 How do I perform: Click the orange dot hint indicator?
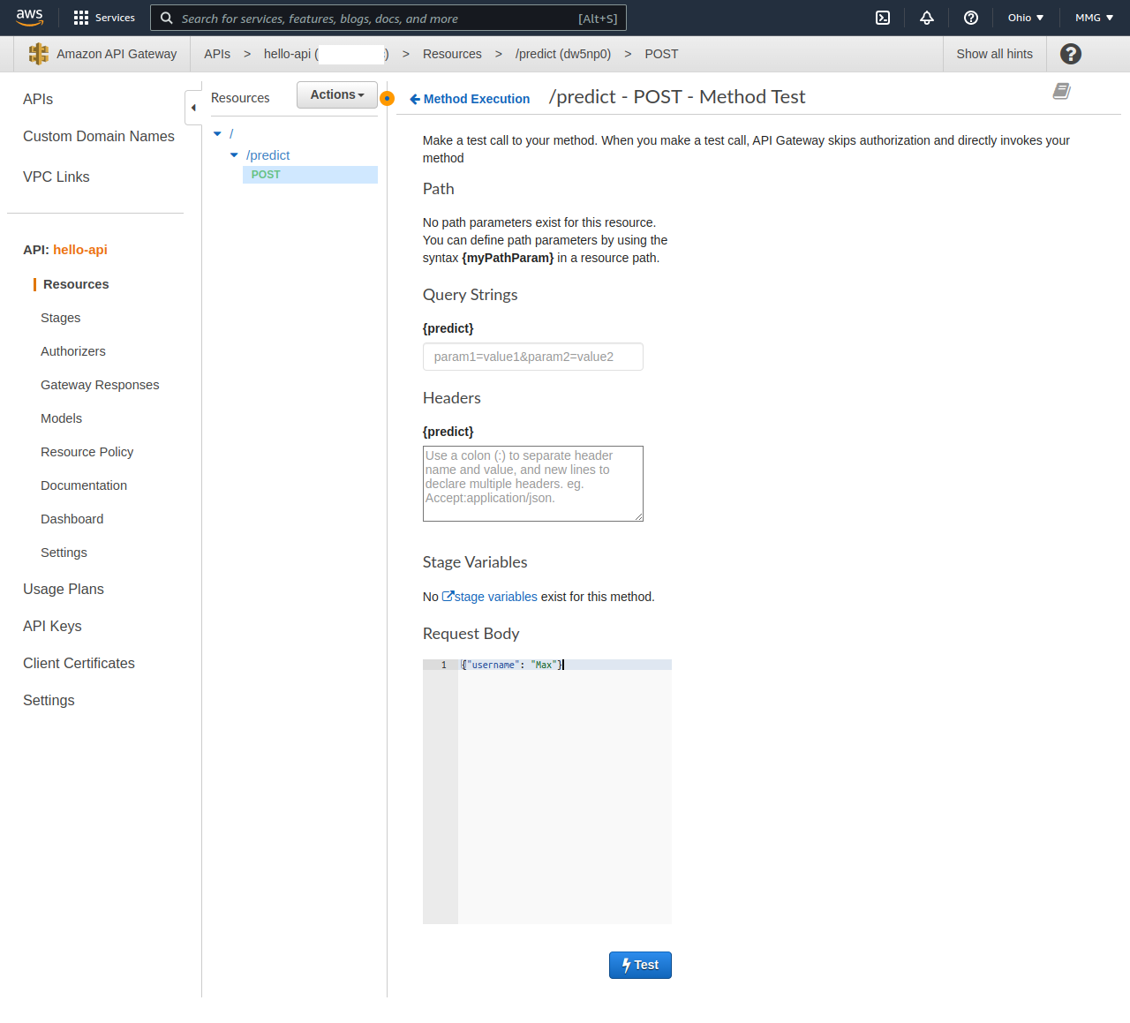point(387,98)
